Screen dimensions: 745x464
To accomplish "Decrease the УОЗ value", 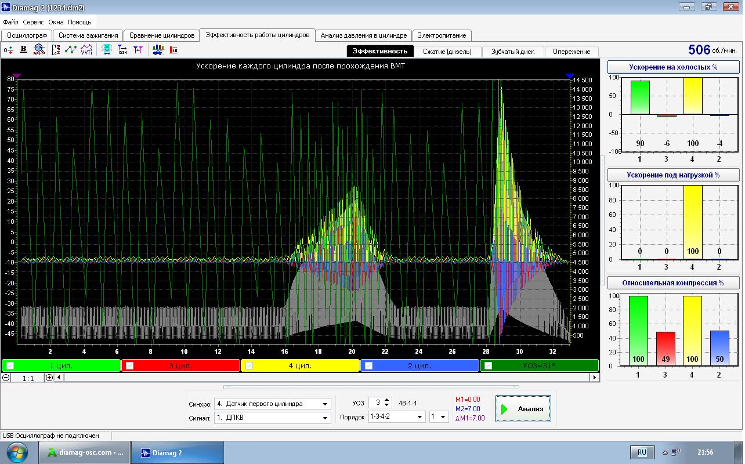I will click(388, 405).
